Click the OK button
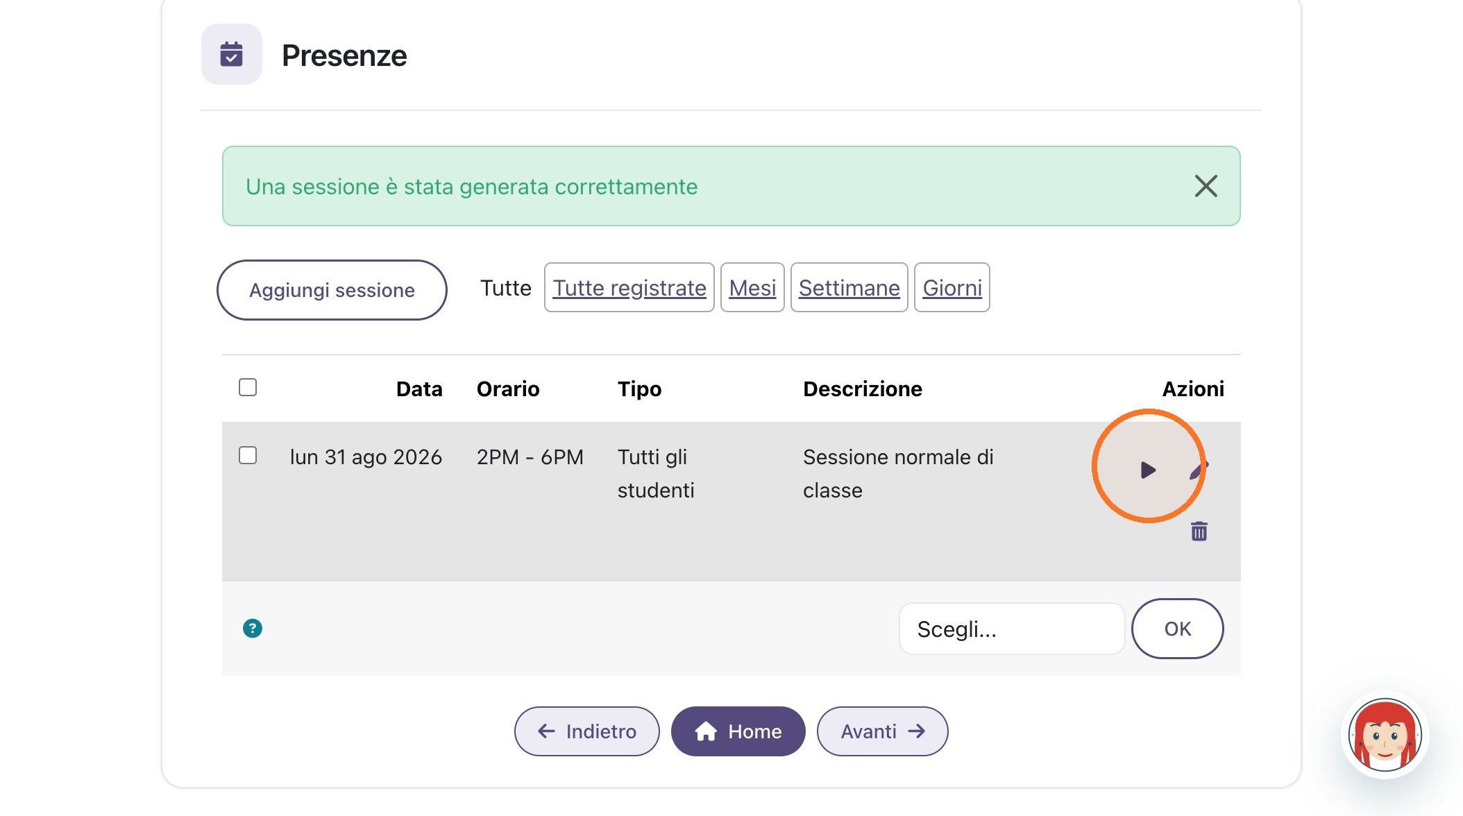 pos(1177,629)
